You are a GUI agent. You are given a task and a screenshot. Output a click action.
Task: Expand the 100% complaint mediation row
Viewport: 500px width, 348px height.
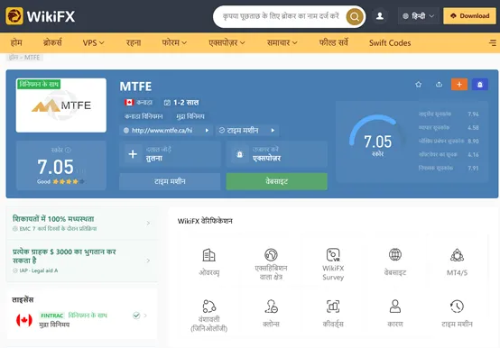coord(81,224)
